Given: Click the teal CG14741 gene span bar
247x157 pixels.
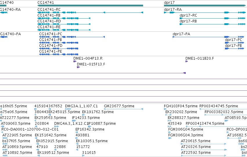Looking at the screenshot, I should click(90, 6).
